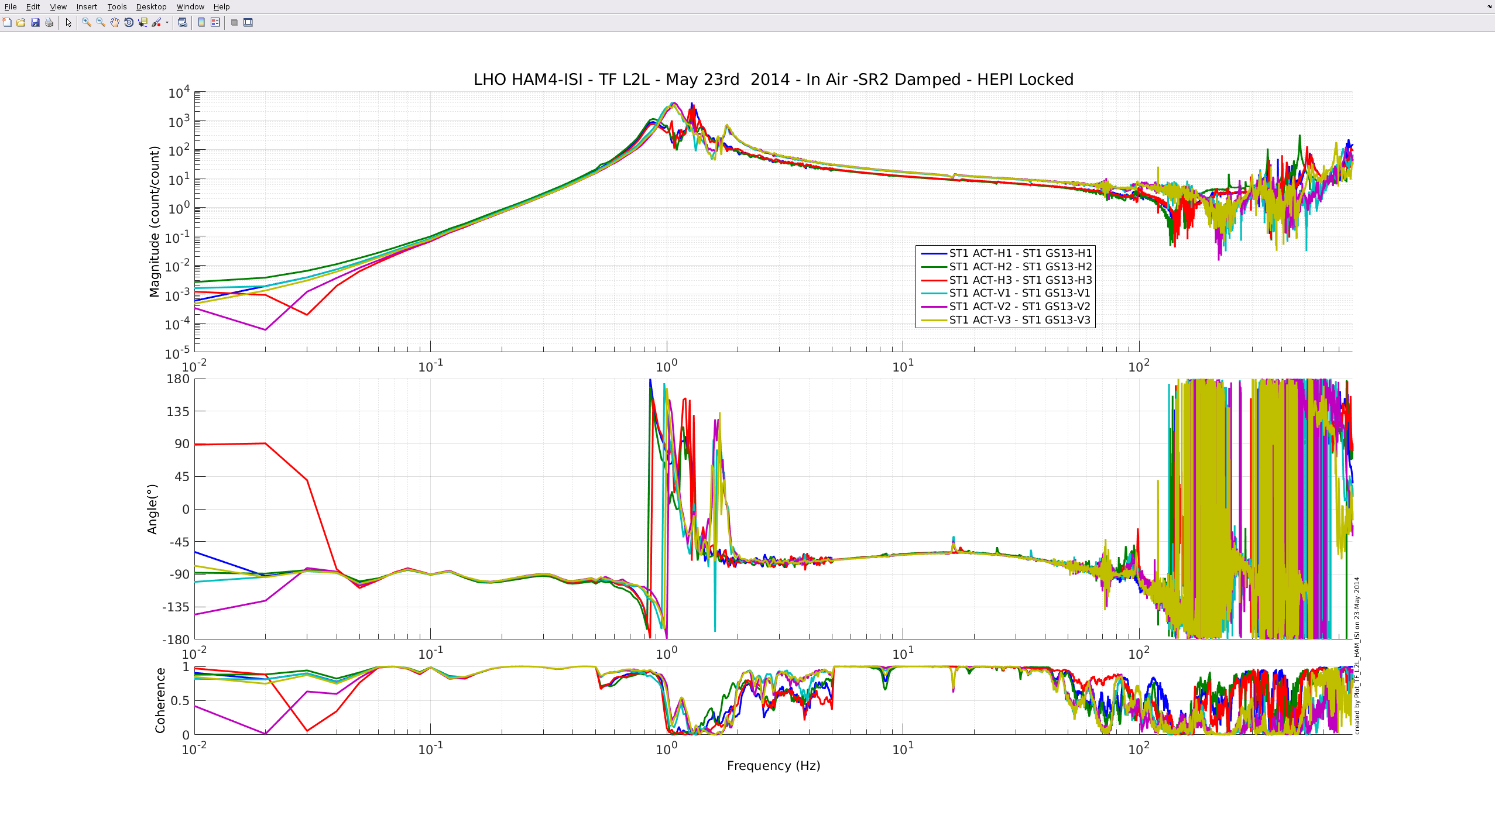Select legend entry 'ST1 ACT-V2 - ST1 GS13-V2'
Viewport: 1495px width, 822px height.
[1020, 306]
